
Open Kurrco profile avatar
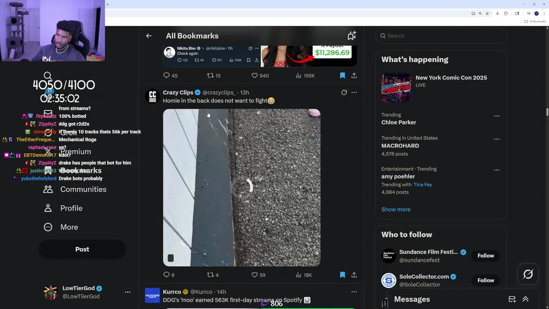152,296
